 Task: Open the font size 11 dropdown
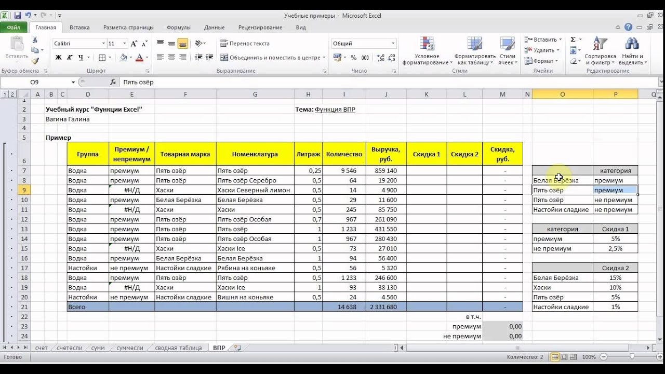click(x=124, y=44)
